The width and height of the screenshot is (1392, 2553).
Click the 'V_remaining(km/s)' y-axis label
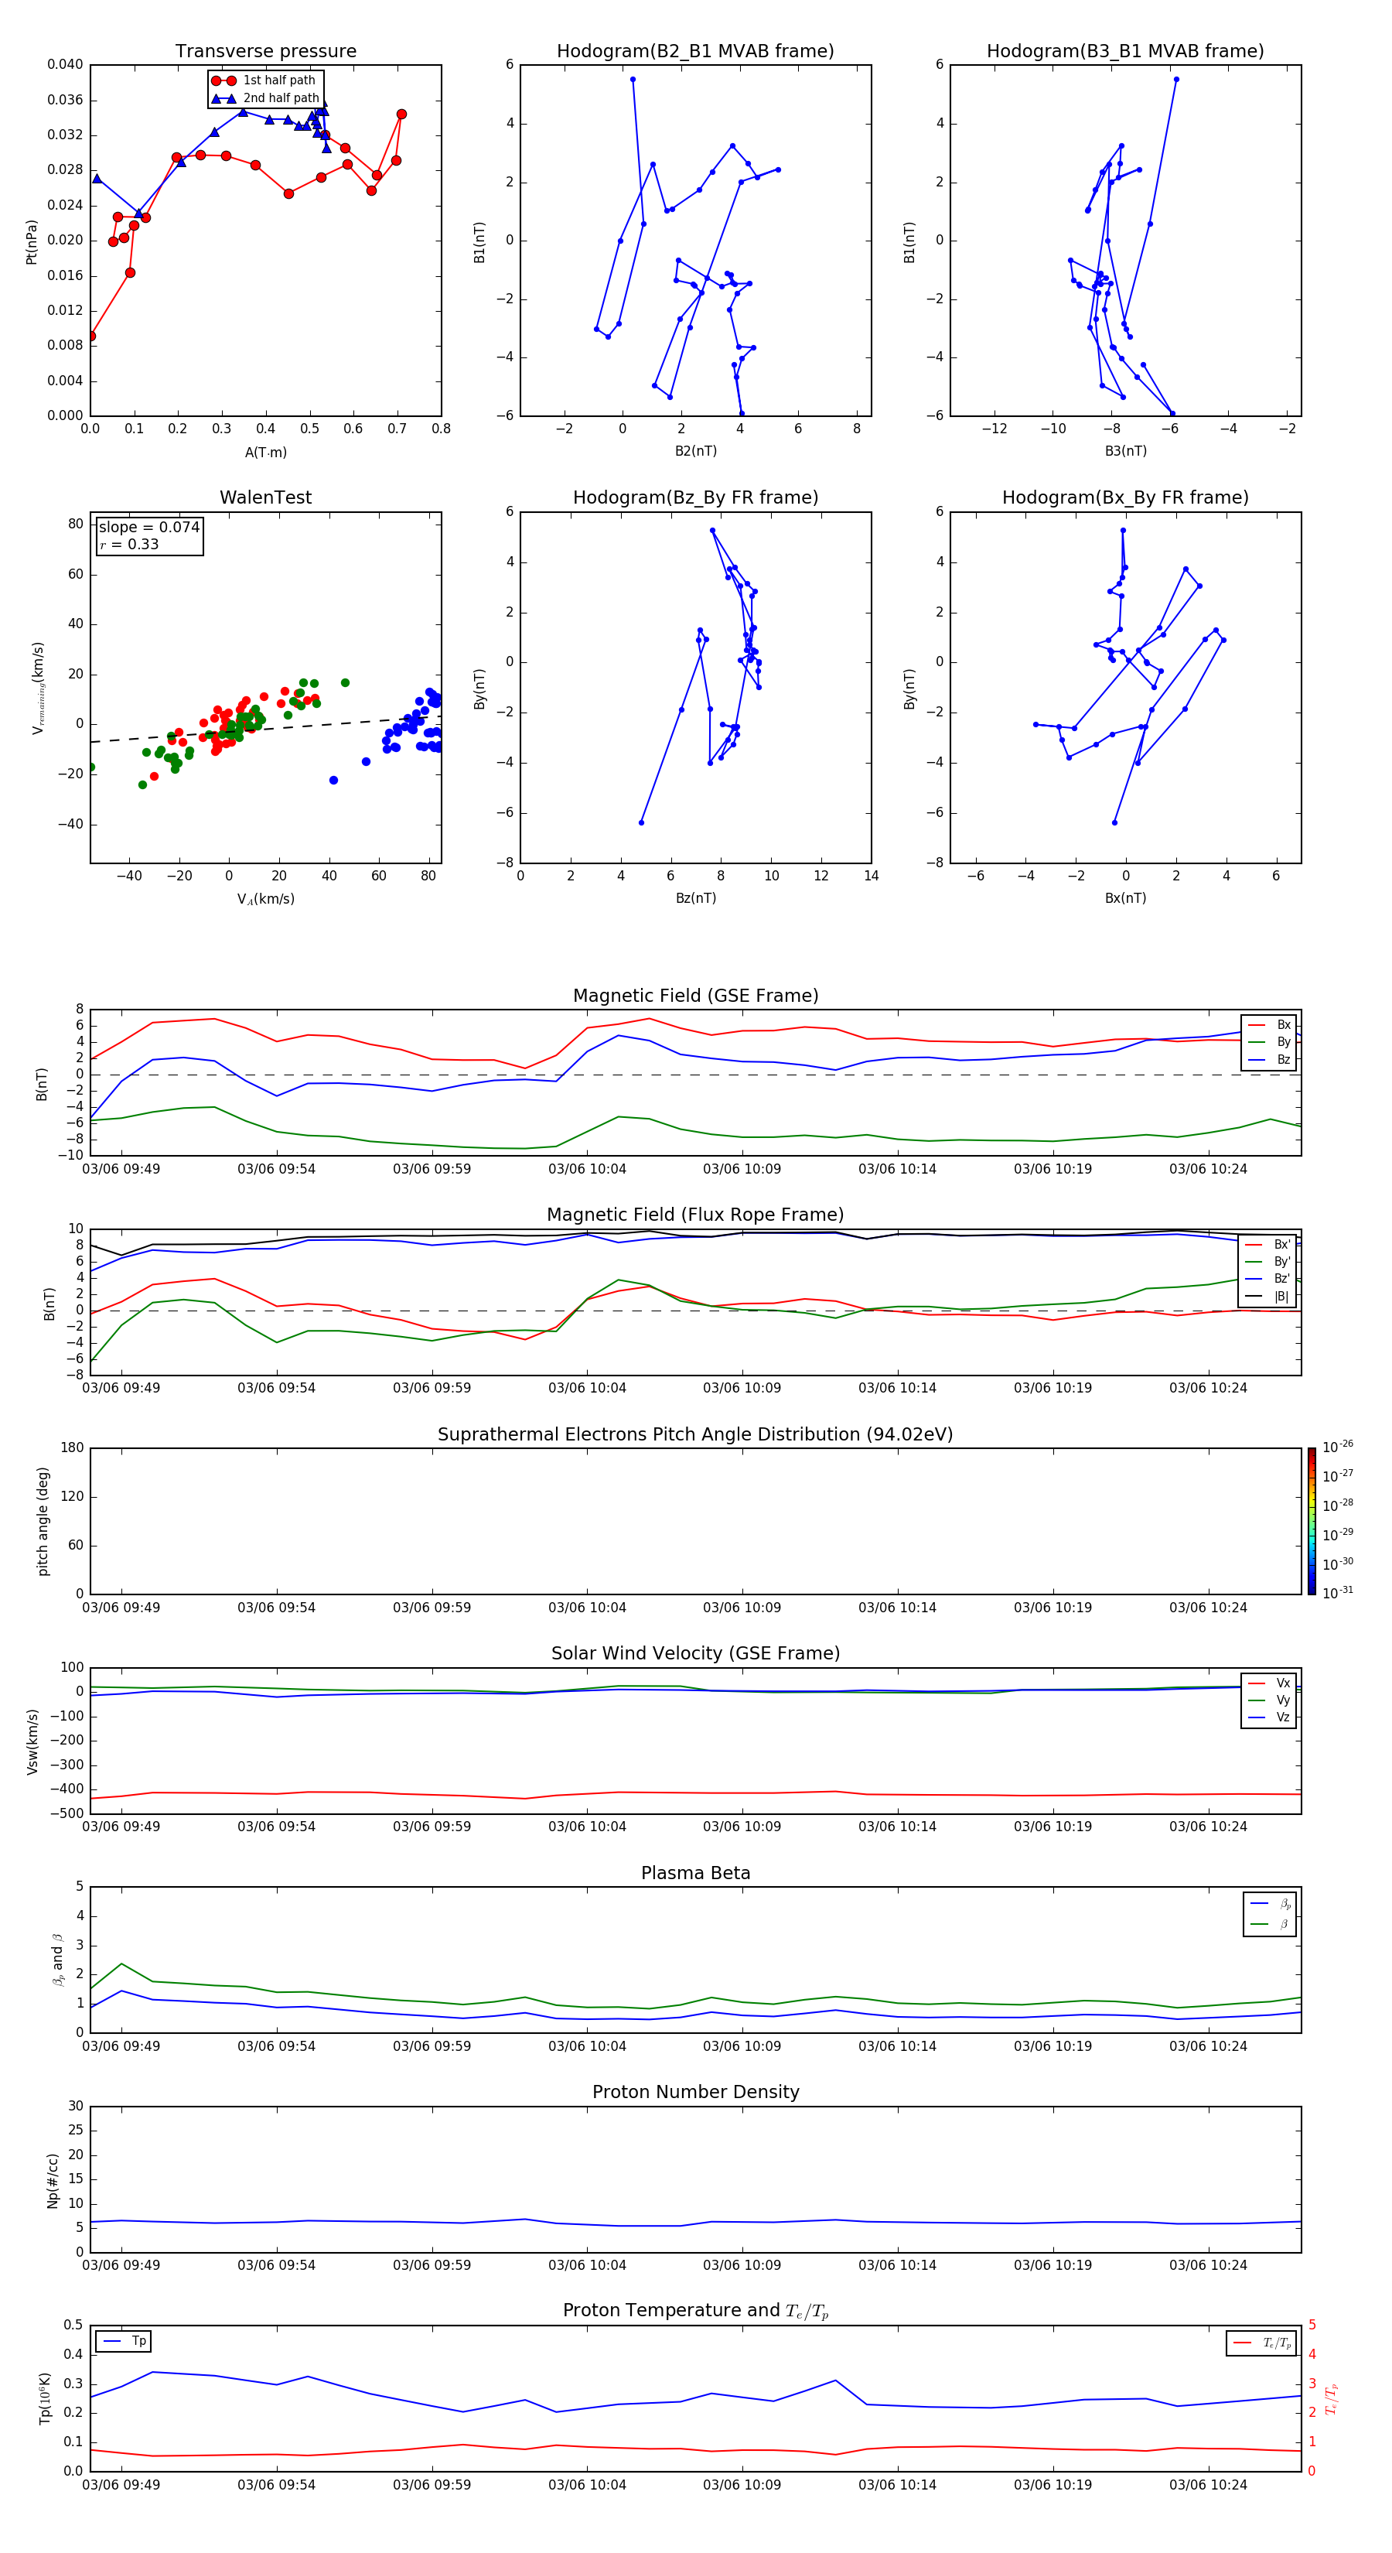(x=39, y=688)
